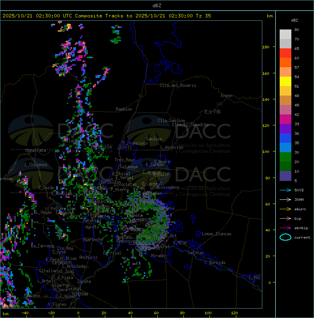Image resolution: width=314 pixels, height=318 pixels.
Task: Click the 'C_Chilenos' map label
Action: pyautogui.click(x=36, y=165)
